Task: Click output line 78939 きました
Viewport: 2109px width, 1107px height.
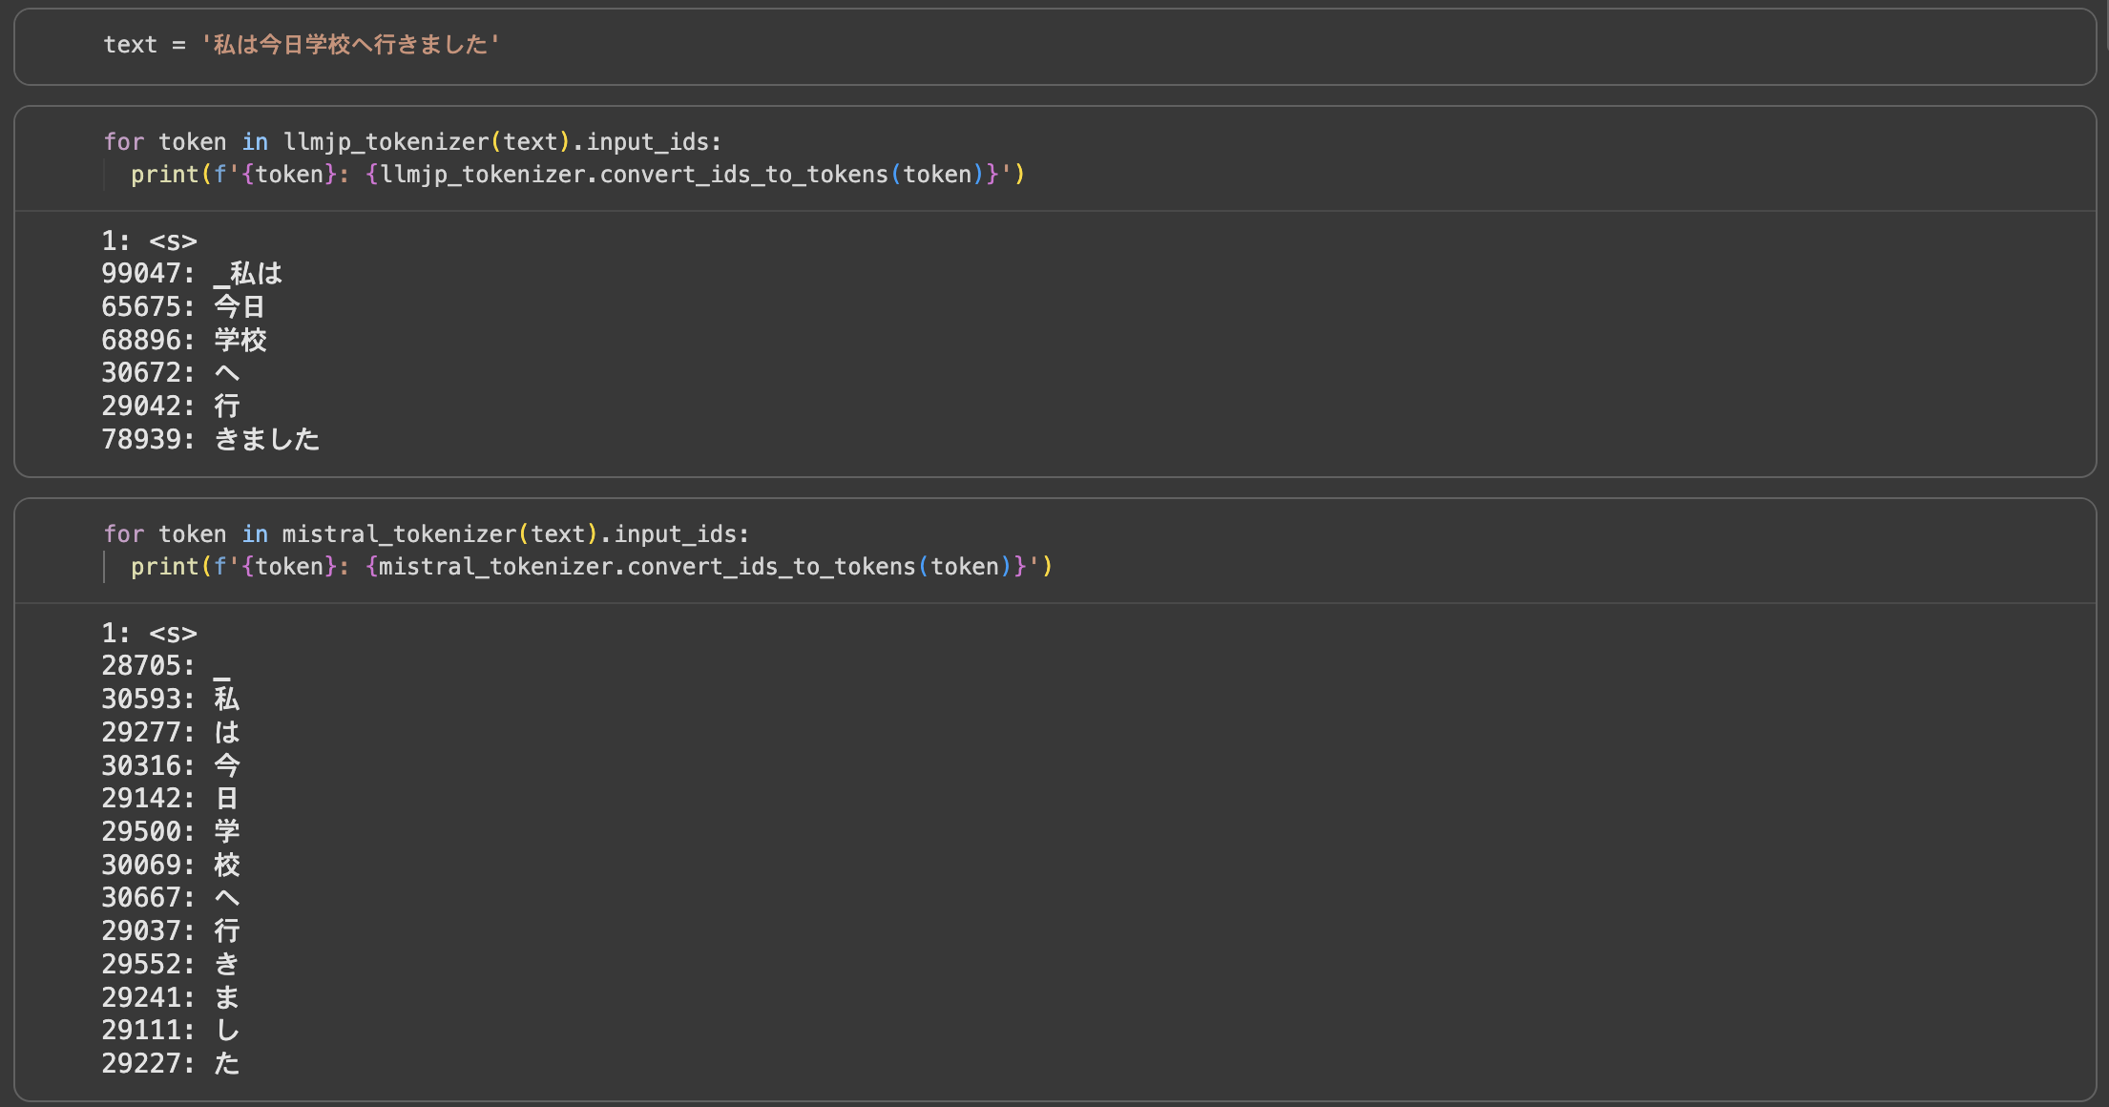Action: [211, 440]
